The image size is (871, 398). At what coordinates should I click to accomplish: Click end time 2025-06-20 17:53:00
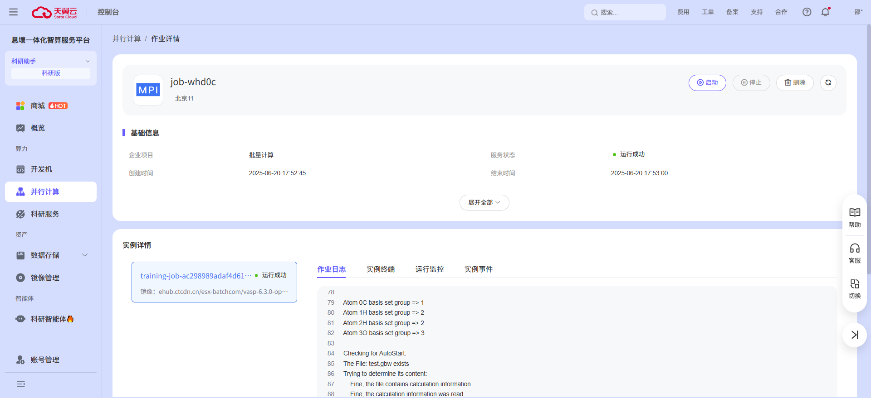(x=639, y=173)
